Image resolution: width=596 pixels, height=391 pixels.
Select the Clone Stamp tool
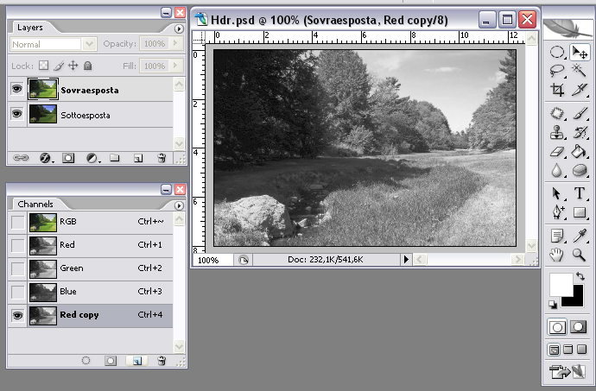click(557, 132)
